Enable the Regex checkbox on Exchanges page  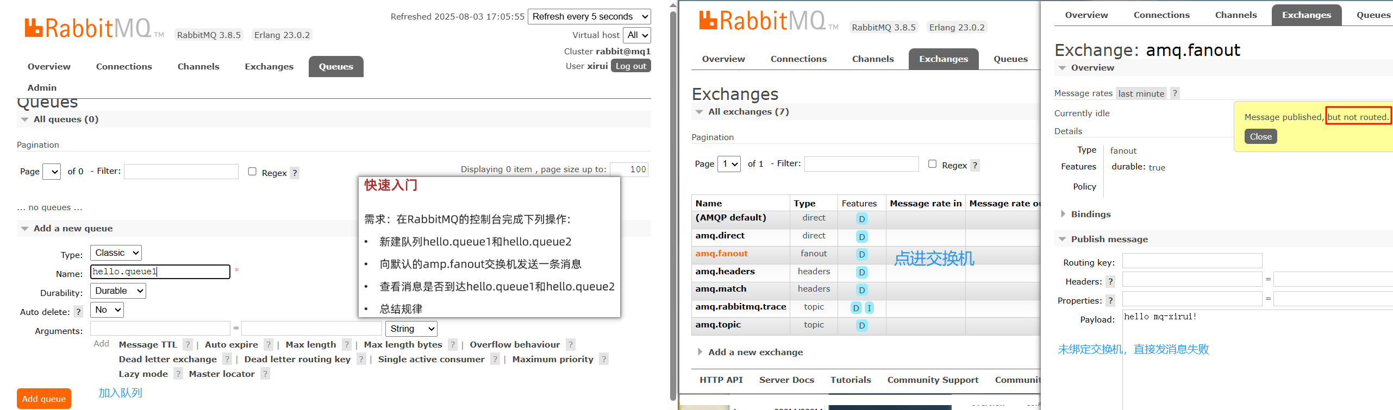pos(933,164)
